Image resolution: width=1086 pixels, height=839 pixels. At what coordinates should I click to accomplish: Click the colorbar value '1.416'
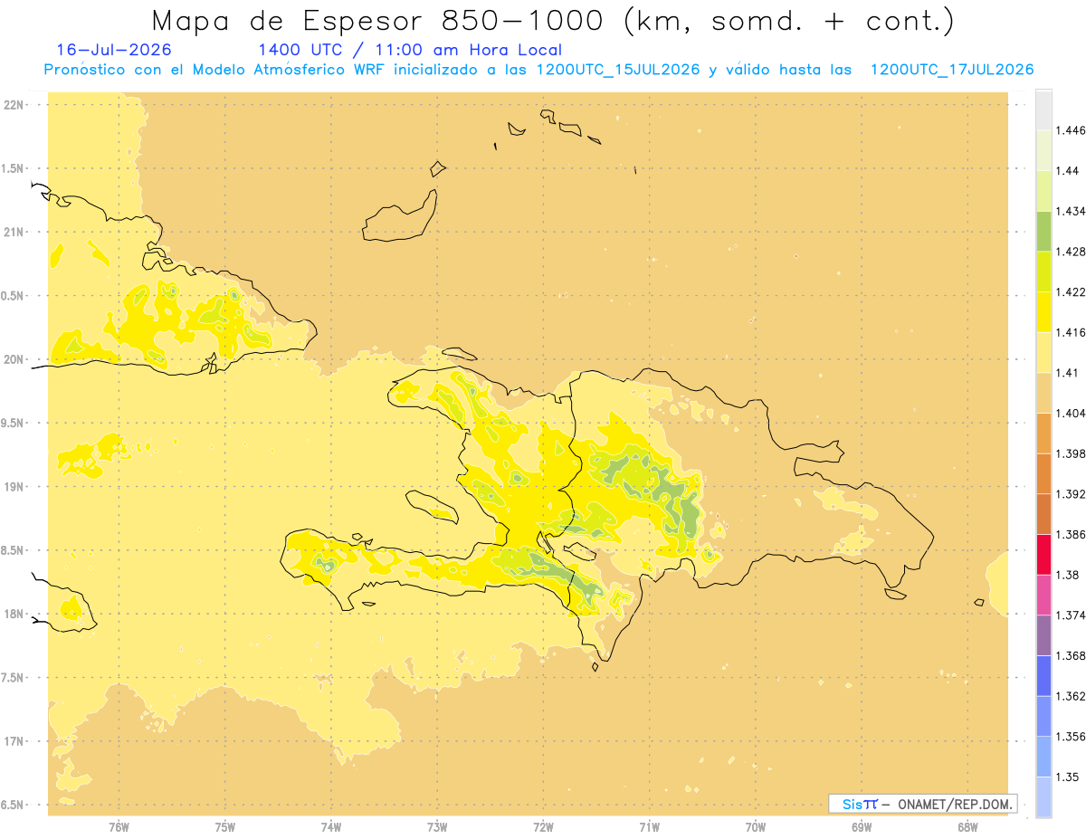pyautogui.click(x=1071, y=332)
